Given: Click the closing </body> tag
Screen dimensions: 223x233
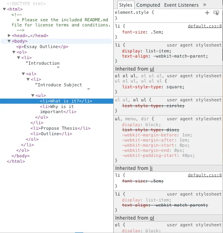Looking at the screenshot, I should pos(21,156).
